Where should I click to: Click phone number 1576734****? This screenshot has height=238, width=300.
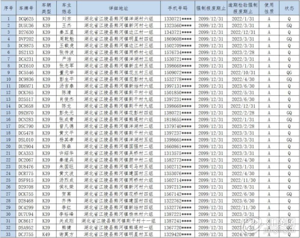click(x=178, y=53)
